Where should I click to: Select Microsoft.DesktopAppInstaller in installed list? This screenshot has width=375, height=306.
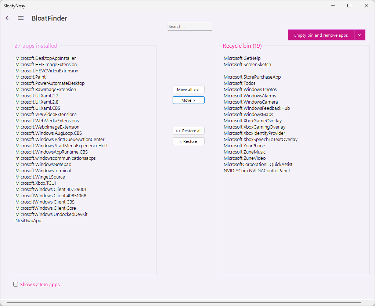(x=46, y=58)
